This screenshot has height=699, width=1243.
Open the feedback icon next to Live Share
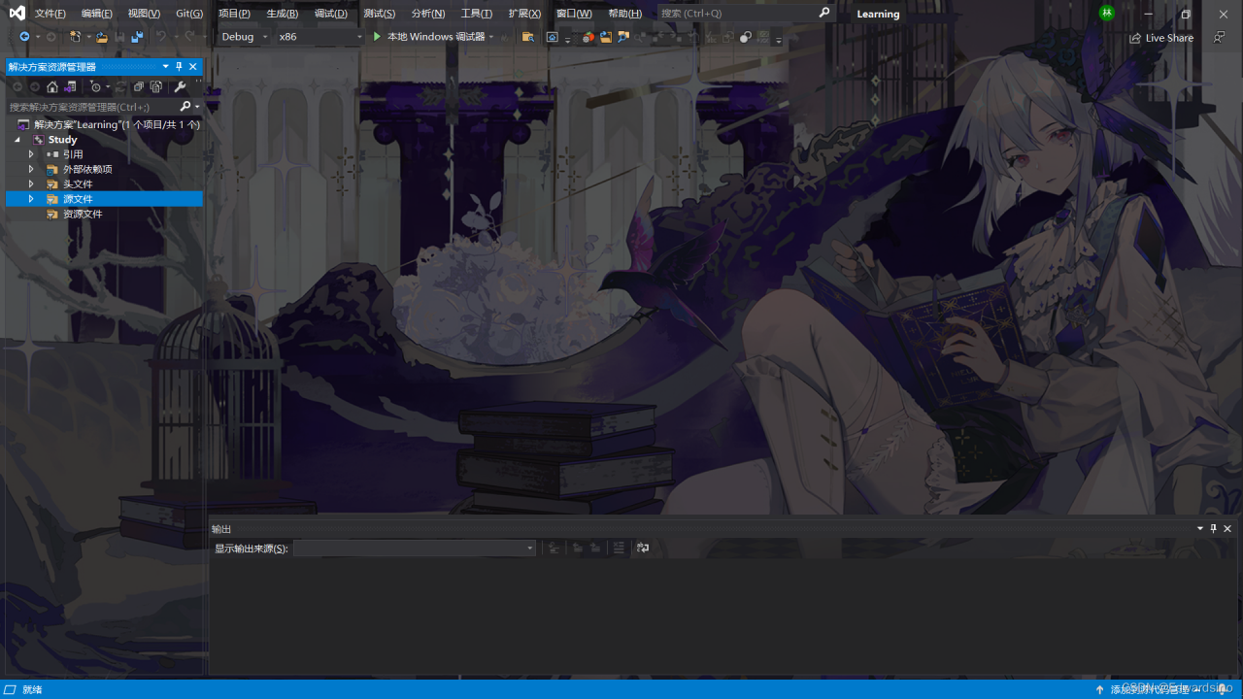click(1219, 38)
